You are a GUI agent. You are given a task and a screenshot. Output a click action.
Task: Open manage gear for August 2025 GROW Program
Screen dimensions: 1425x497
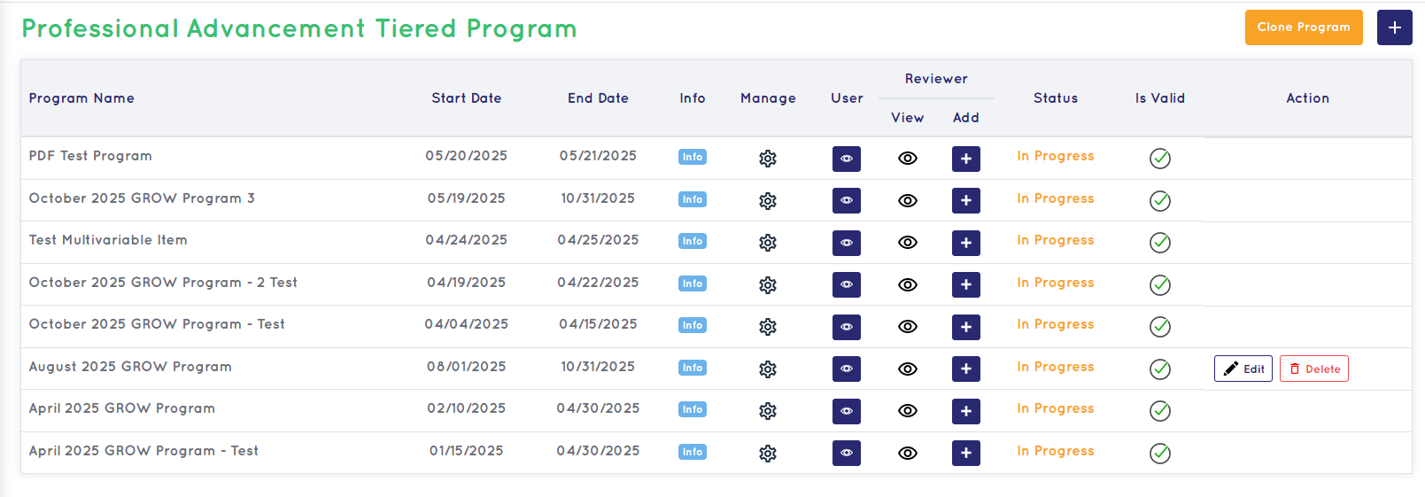pyautogui.click(x=768, y=369)
